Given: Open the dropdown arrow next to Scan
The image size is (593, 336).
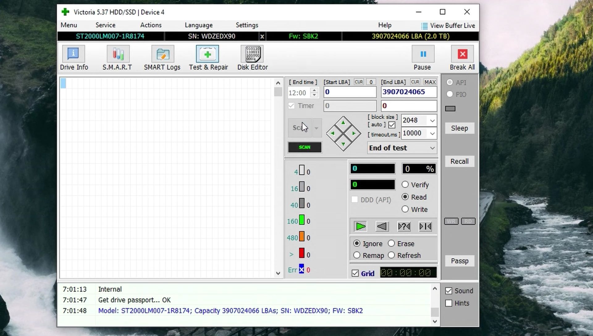Looking at the screenshot, I should (x=316, y=128).
